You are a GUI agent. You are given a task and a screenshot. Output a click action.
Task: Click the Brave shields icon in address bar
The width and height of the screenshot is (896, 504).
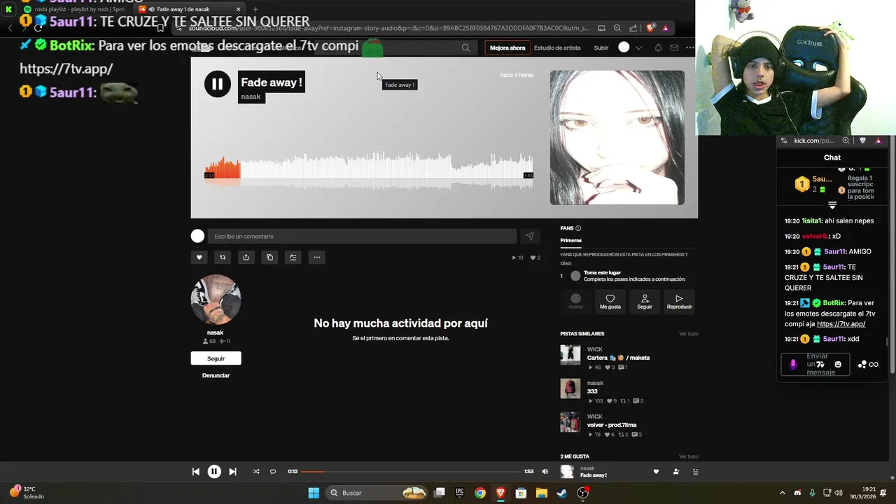pyautogui.click(x=650, y=28)
